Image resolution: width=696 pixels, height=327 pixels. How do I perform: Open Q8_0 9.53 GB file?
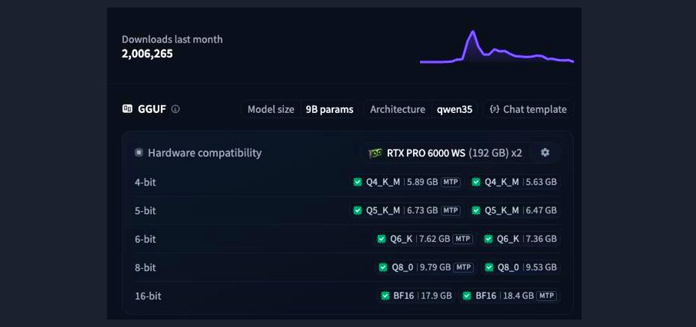click(x=521, y=267)
